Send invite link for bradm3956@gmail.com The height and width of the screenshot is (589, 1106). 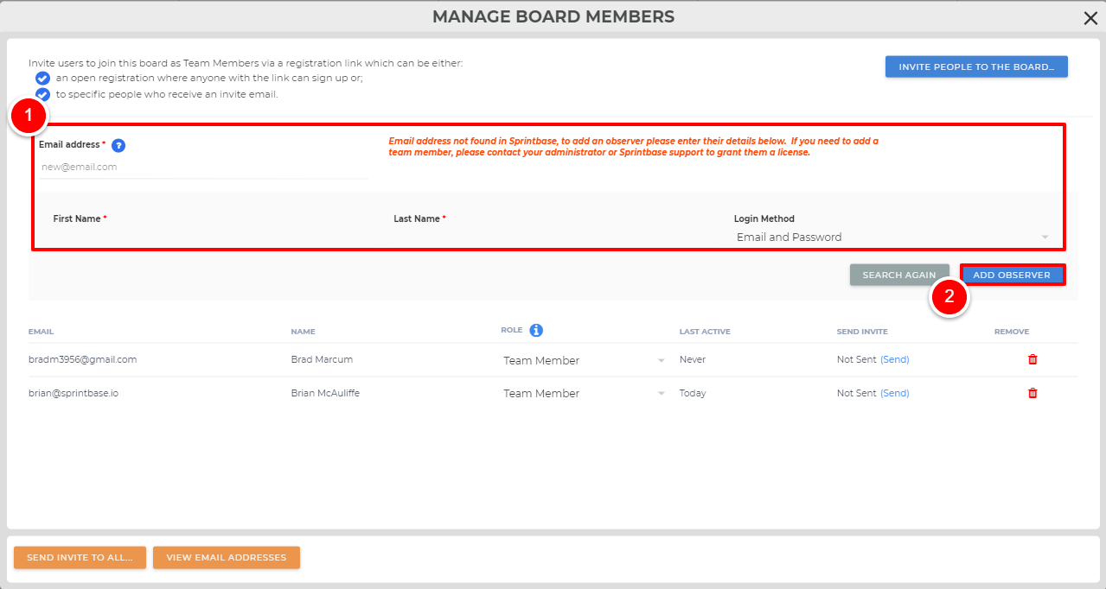pos(895,359)
